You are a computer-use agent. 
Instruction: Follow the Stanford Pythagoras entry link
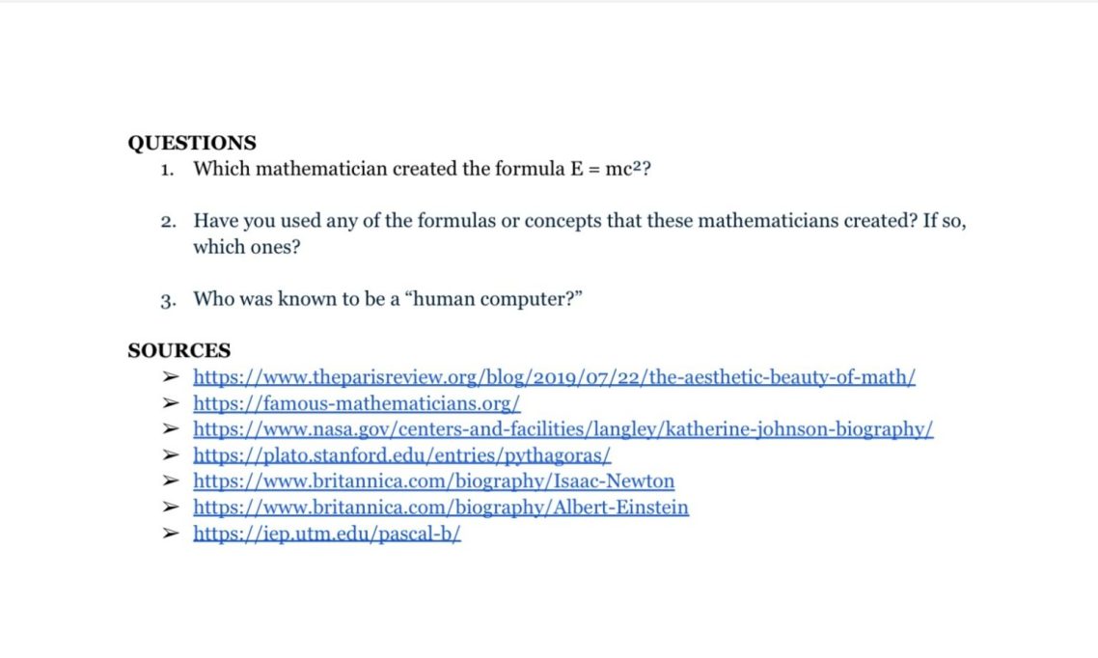pos(402,455)
